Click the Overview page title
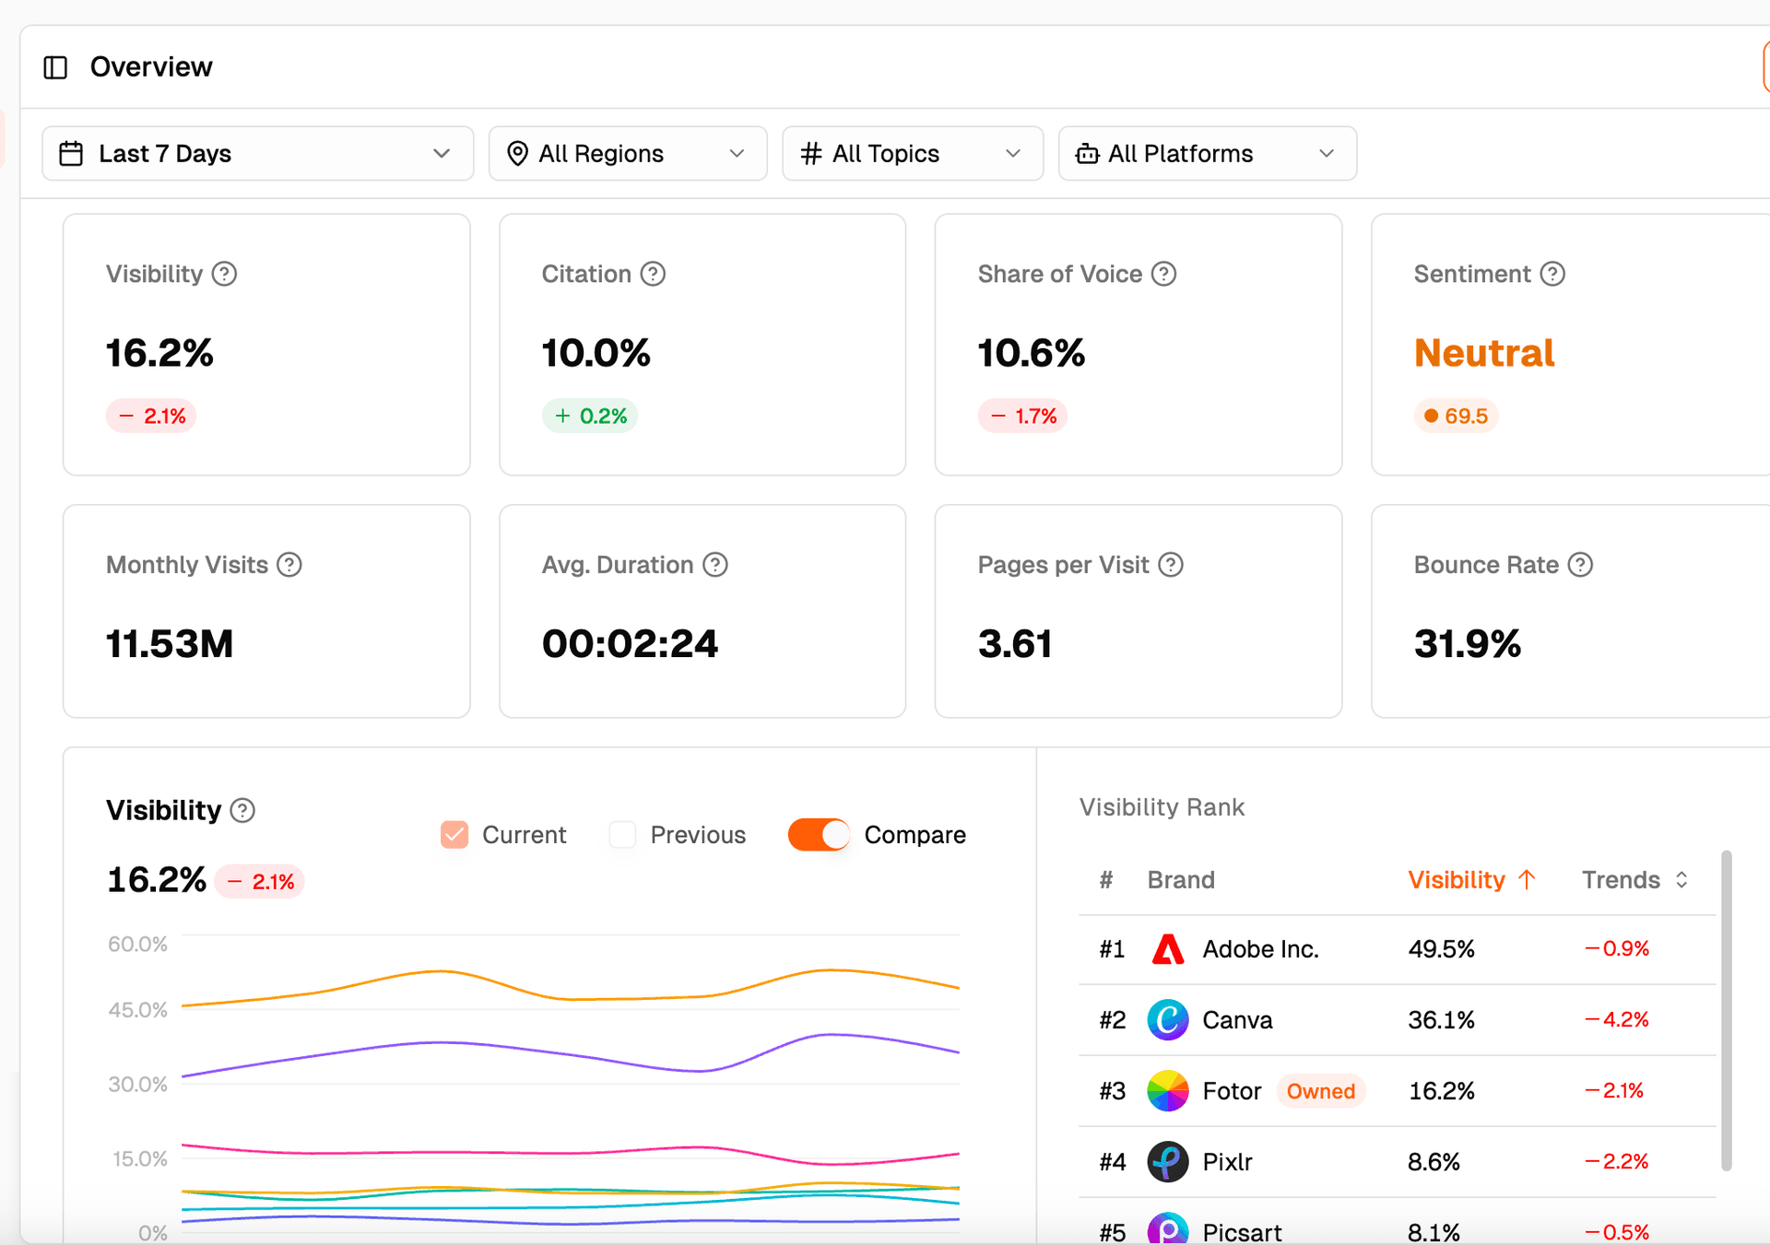The image size is (1770, 1245). [x=151, y=67]
